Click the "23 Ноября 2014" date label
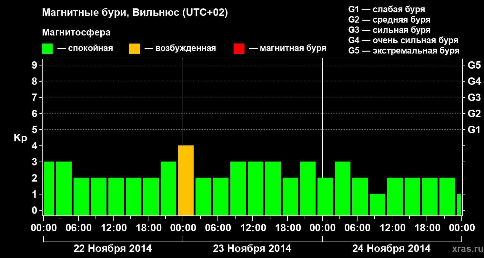The width and height of the screenshot is (484, 258). click(252, 249)
